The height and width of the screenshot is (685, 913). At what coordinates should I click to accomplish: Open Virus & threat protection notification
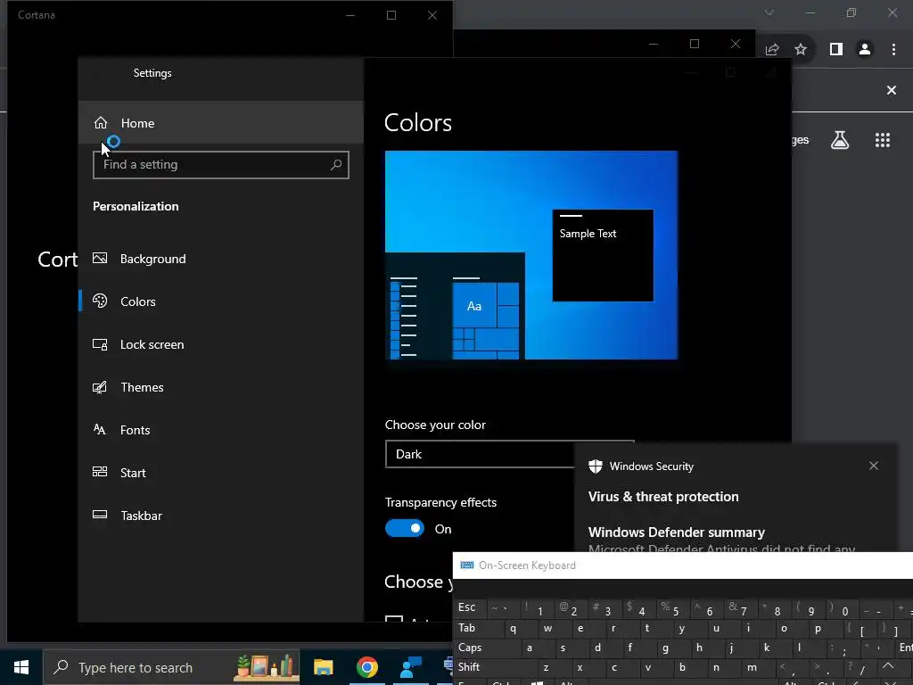point(663,497)
